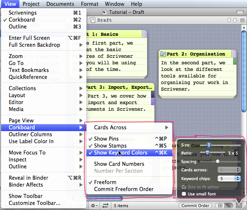Choose Enter Full Screen
Viewport: 247px width, 210px height.
point(44,38)
